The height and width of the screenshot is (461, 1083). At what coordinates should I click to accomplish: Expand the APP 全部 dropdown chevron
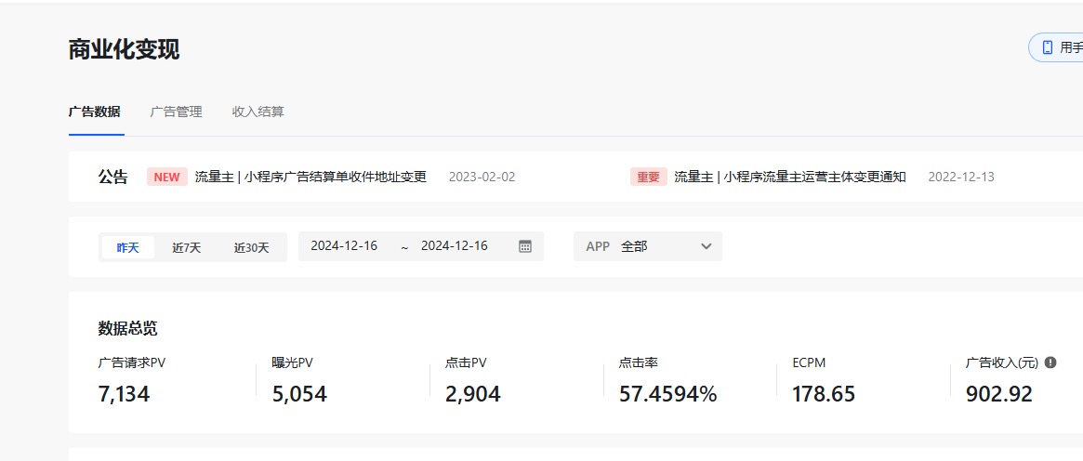click(706, 246)
